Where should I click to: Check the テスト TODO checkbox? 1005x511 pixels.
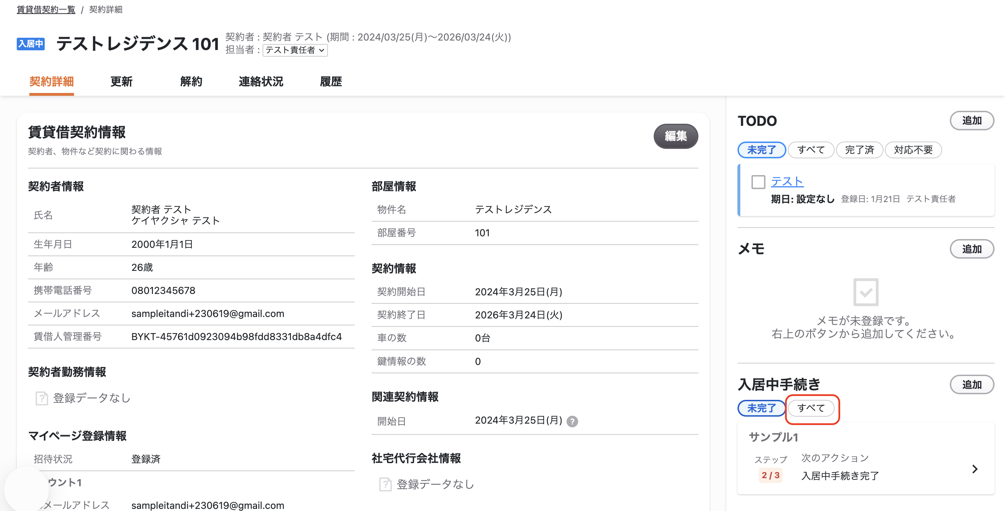pyautogui.click(x=758, y=182)
